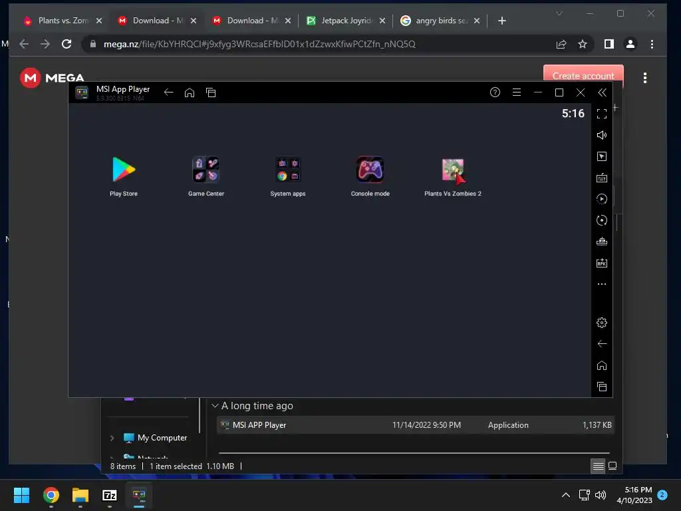This screenshot has width=681, height=511.
Task: Switch Explorer to details view
Action: (x=598, y=466)
